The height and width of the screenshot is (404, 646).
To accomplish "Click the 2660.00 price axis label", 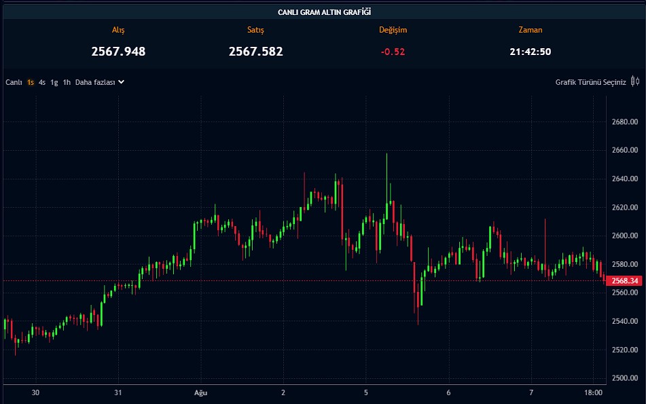I will coord(624,150).
